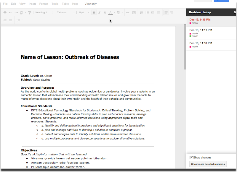This screenshot has width=237, height=172.
Task: Close the Revision history panel
Action: click(235, 12)
